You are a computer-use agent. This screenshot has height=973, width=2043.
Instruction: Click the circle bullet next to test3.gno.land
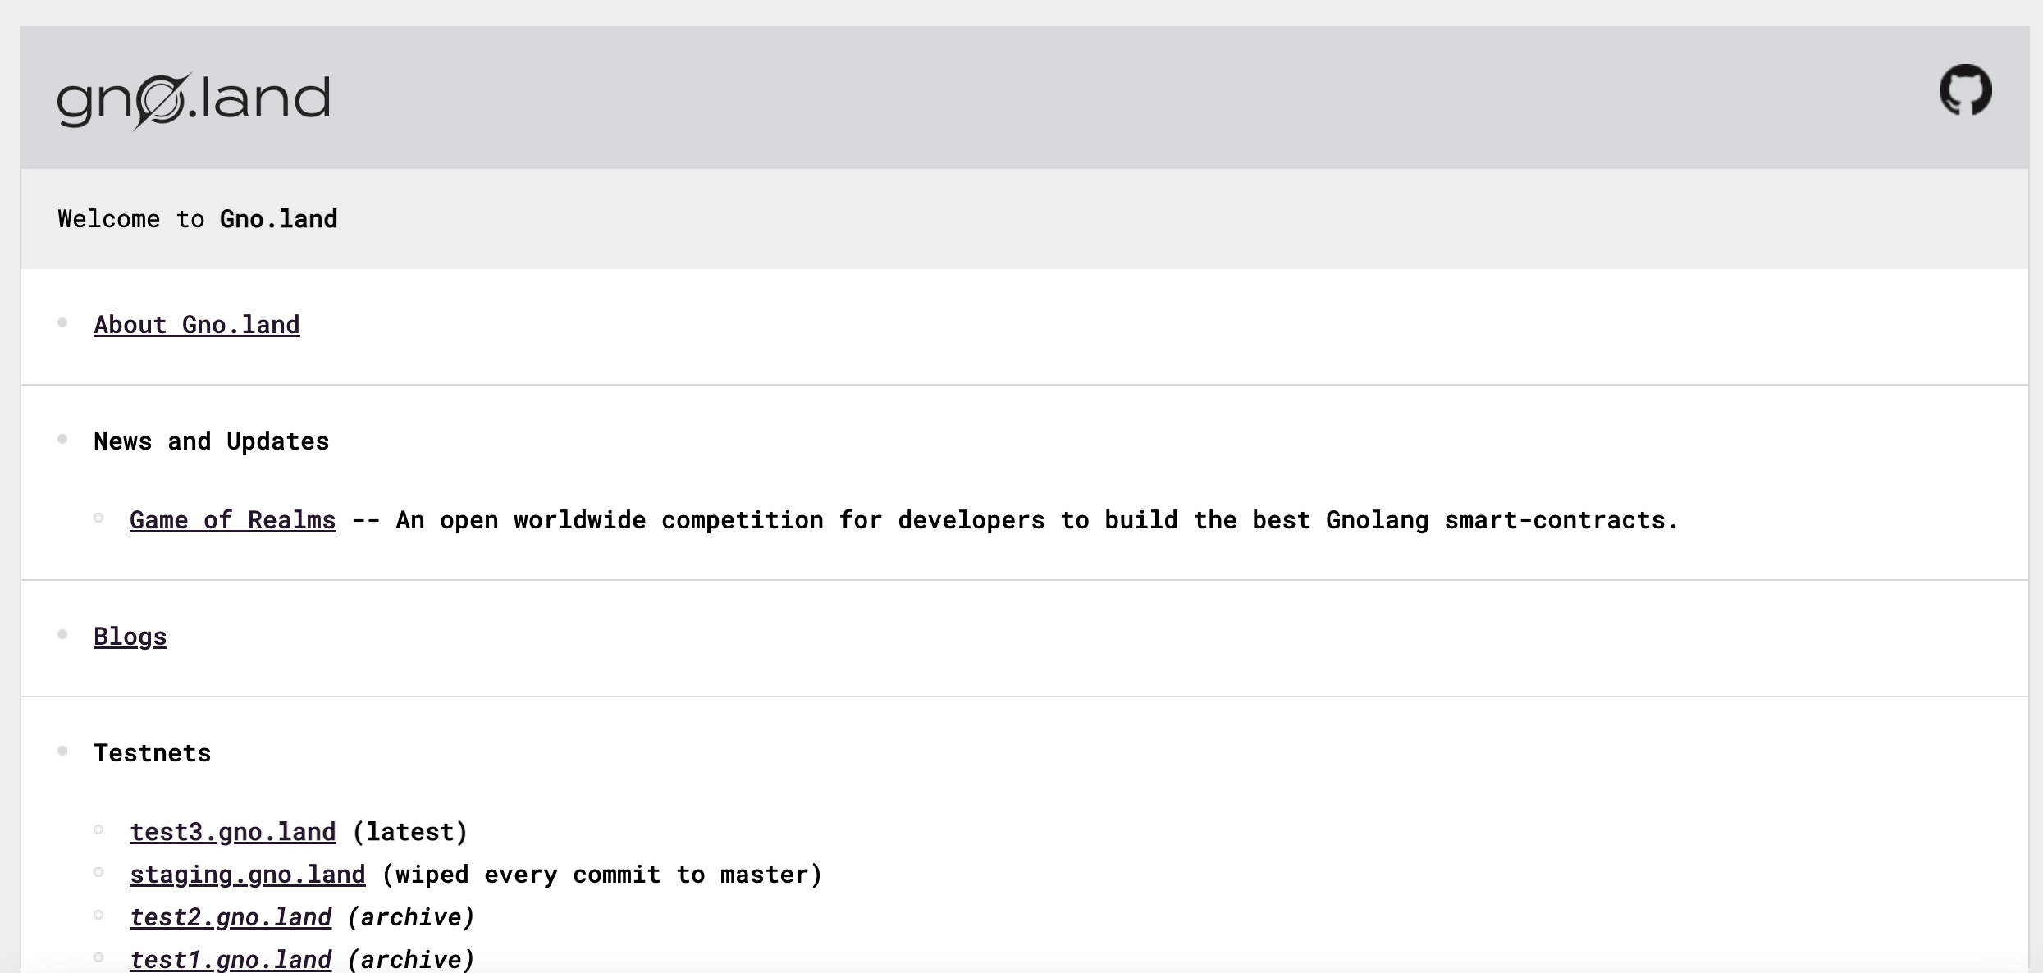point(107,829)
